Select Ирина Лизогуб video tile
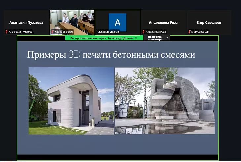The width and height of the screenshot is (241, 162). click(x=72, y=22)
